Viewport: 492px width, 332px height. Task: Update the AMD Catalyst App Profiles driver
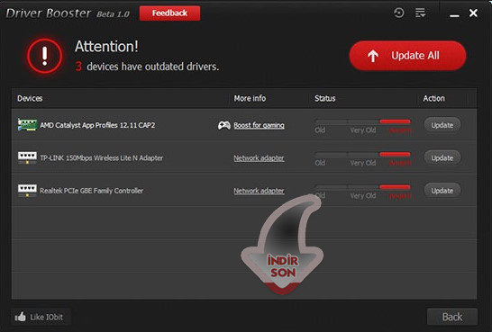[x=442, y=125]
